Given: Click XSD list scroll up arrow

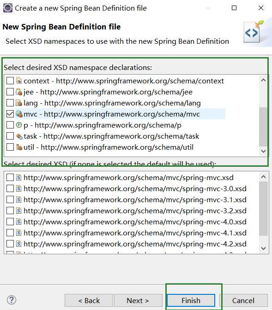Looking at the screenshot, I should (263, 176).
